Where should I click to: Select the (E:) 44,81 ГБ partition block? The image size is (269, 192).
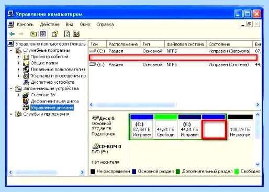[x=189, y=127]
